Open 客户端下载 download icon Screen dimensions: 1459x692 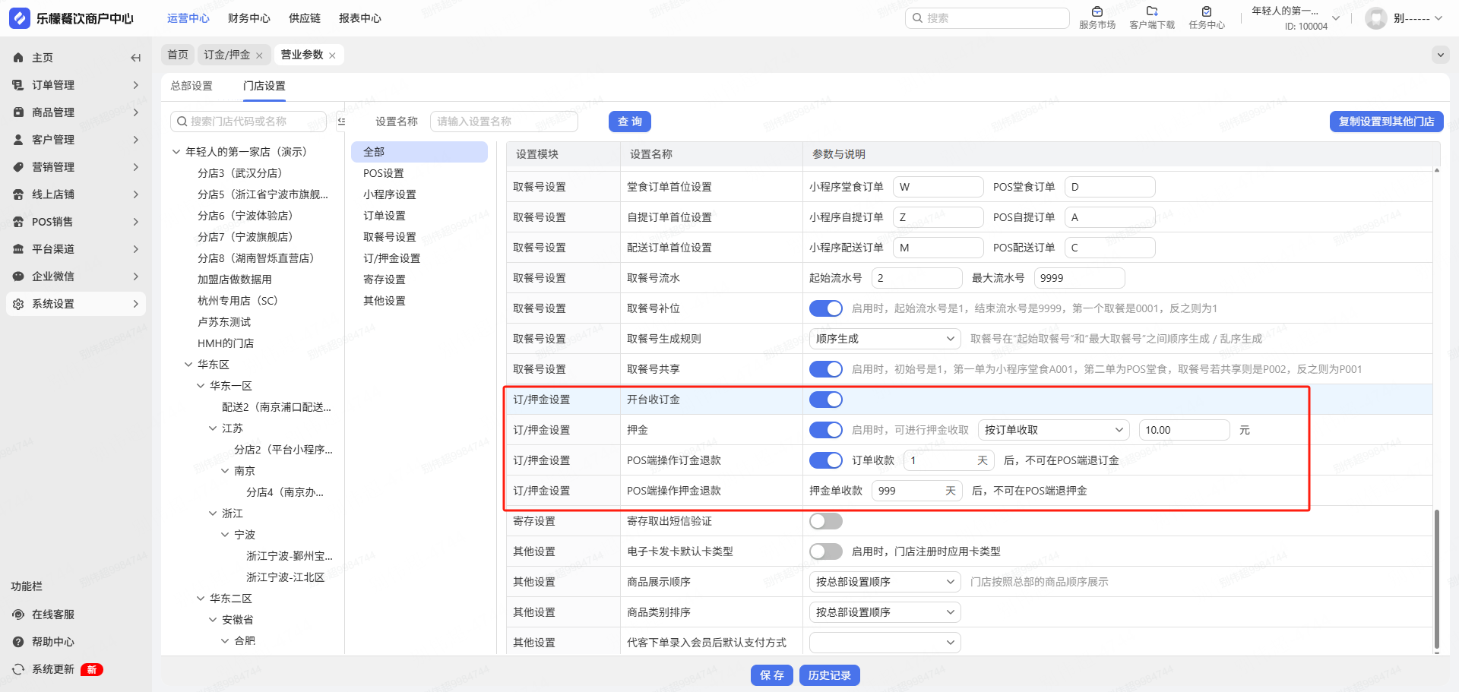(1151, 11)
